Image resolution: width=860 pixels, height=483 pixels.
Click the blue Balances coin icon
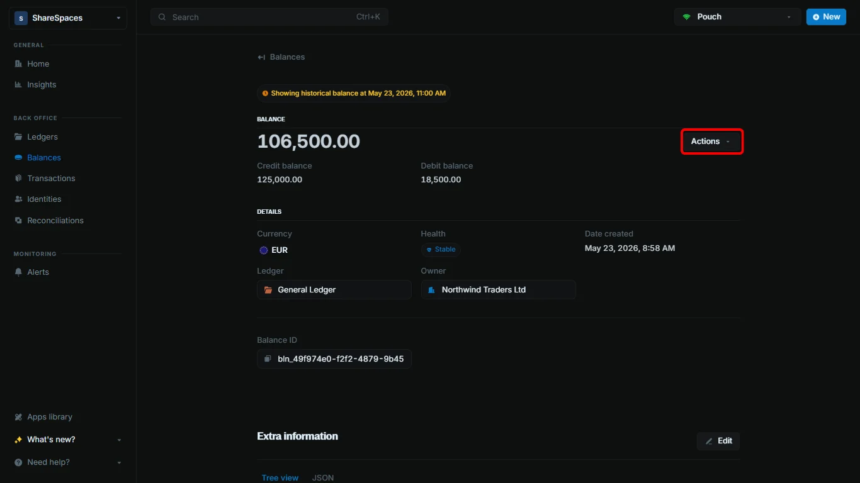18,157
